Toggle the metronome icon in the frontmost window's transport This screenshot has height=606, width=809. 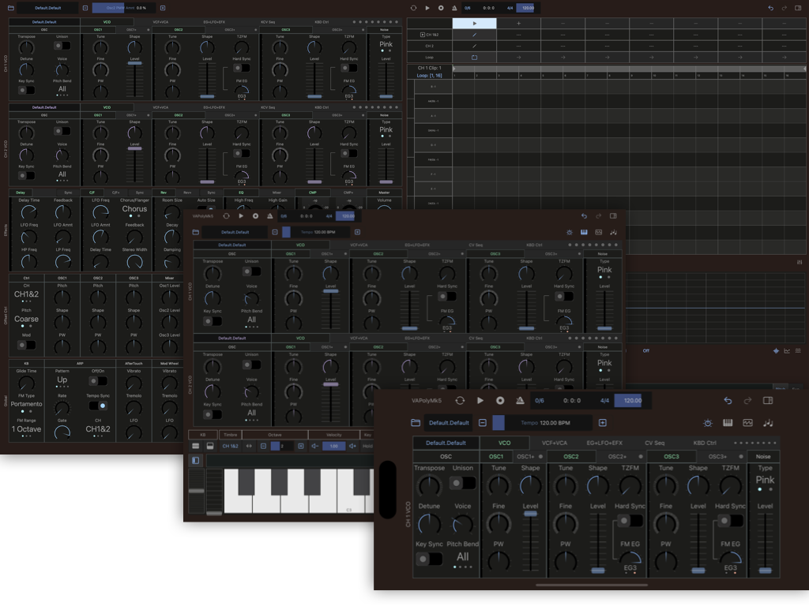coord(520,401)
